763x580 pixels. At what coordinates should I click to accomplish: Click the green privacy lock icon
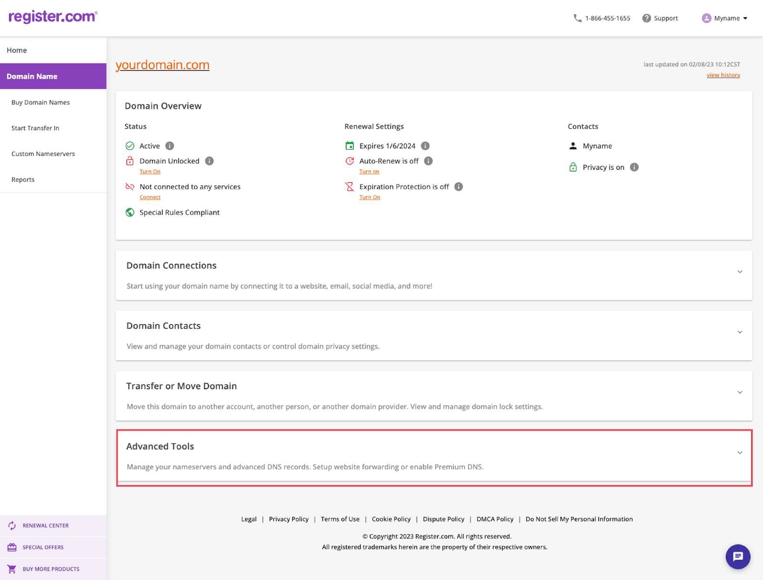pyautogui.click(x=573, y=167)
